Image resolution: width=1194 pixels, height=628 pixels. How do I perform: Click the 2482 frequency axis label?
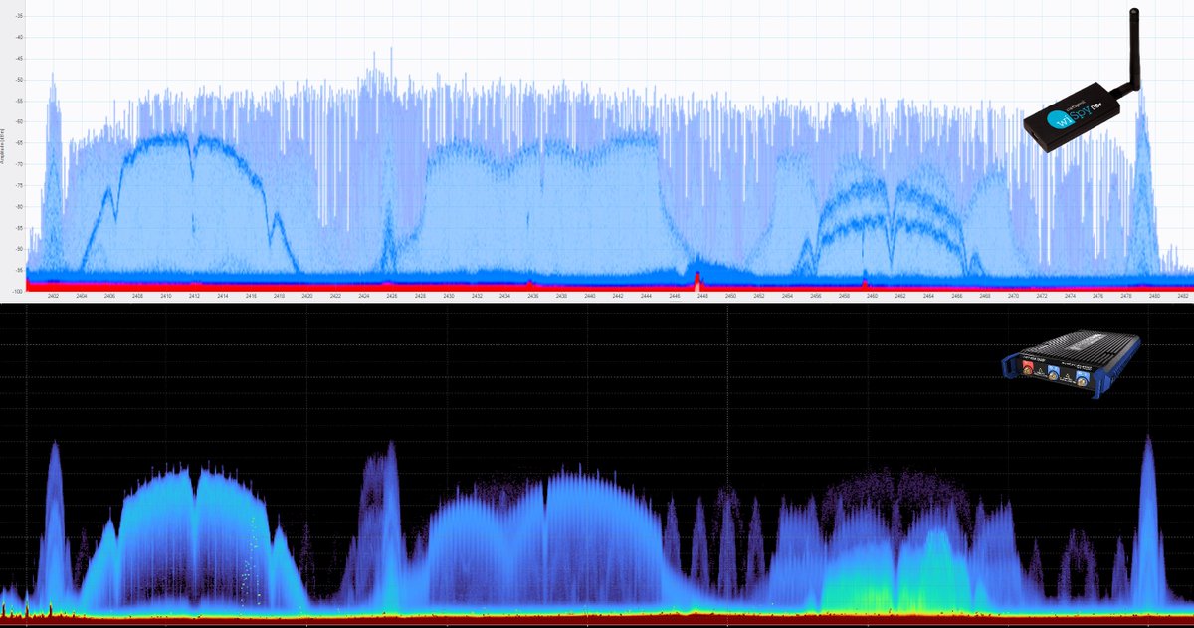pyautogui.click(x=1182, y=296)
